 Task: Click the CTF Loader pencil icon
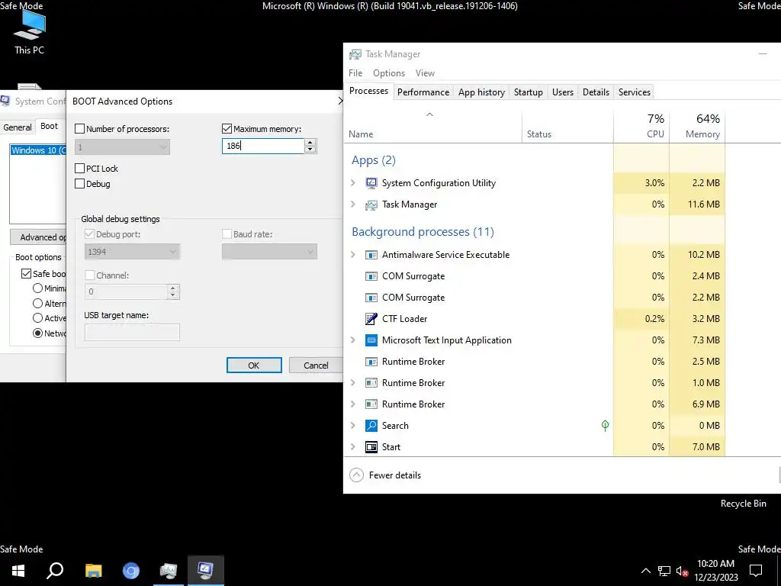pyautogui.click(x=371, y=318)
